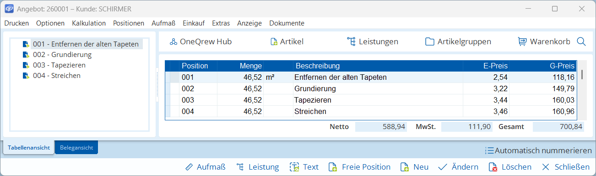This screenshot has width=596, height=176.
Task: Click Ändern to edit the position
Action: (458, 167)
